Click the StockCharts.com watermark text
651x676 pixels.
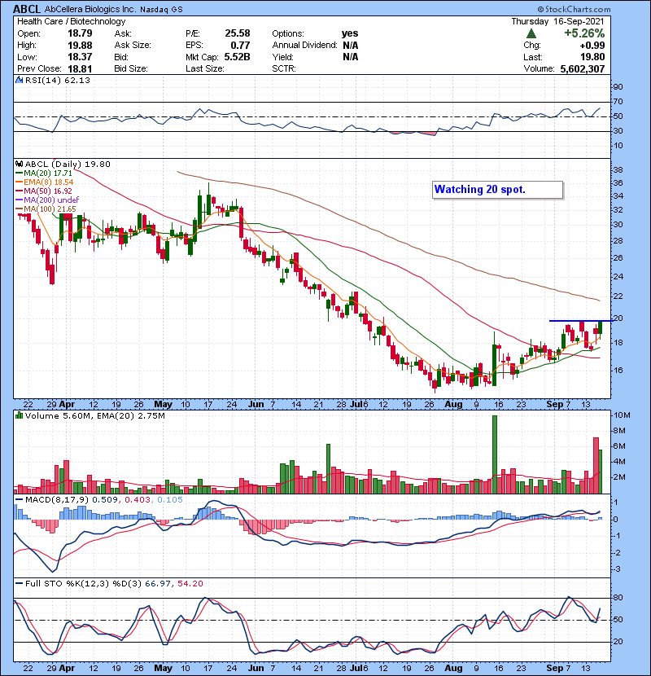(574, 10)
